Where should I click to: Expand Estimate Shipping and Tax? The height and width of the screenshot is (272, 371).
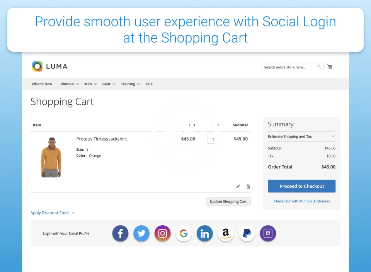coord(301,136)
